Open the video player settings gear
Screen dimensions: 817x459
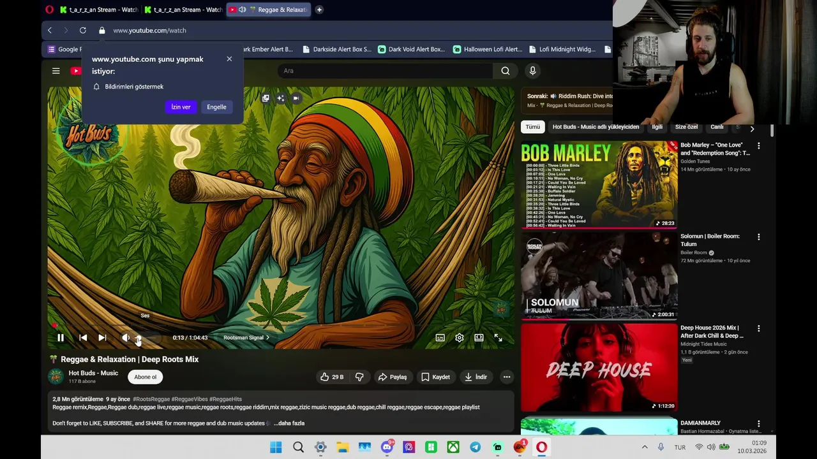[460, 338]
